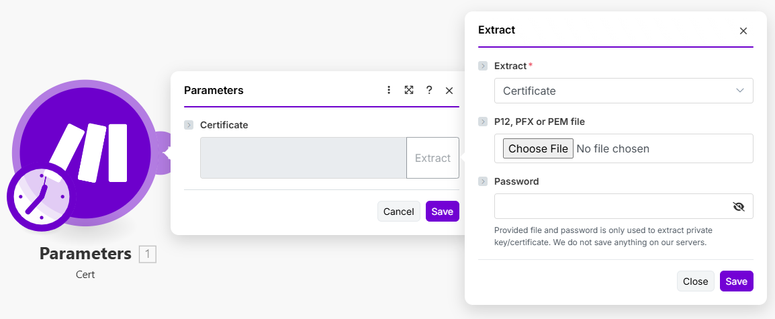
Task: Expand the arrow next to Certificate label
Action: pos(189,125)
